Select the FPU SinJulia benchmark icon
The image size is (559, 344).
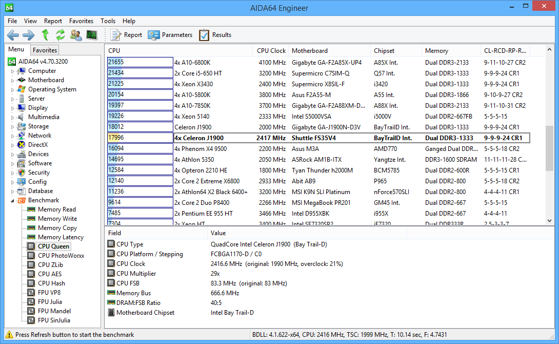[31, 320]
